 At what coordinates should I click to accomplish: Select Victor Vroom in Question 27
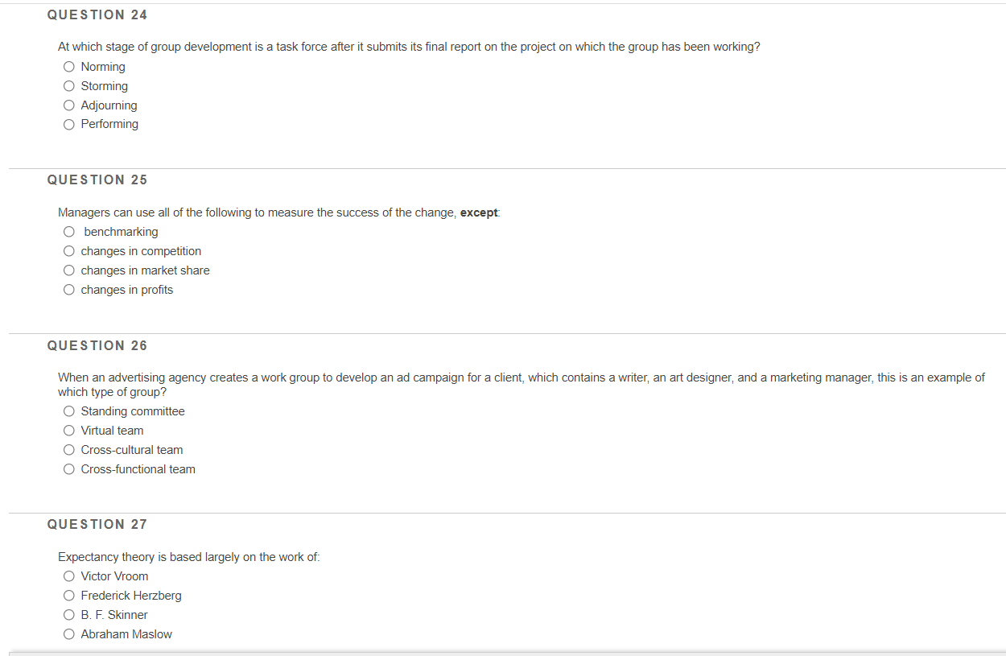pos(68,576)
